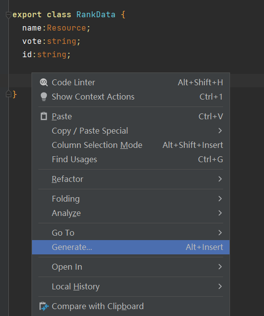
Task: Expand the Refactor submenu arrow
Action: click(220, 179)
